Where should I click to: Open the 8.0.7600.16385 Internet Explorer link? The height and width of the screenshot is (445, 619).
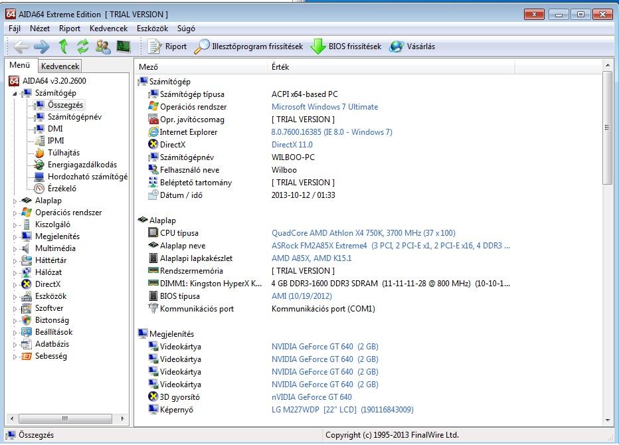(331, 132)
